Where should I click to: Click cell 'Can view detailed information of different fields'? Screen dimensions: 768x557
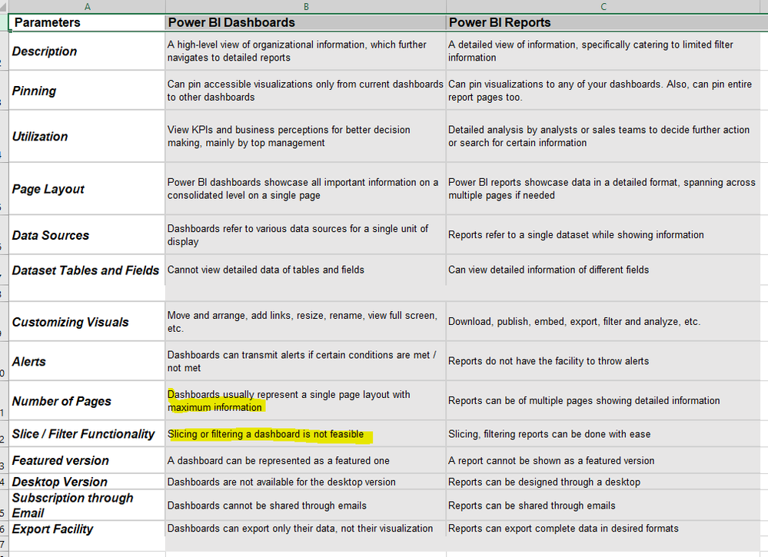pyautogui.click(x=603, y=270)
